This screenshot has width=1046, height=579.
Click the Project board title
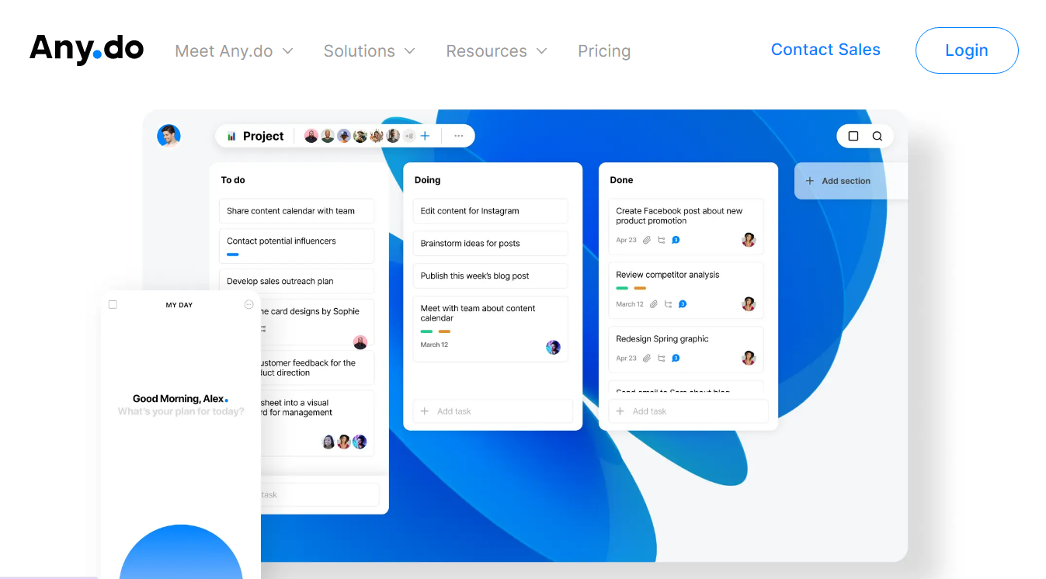(263, 136)
